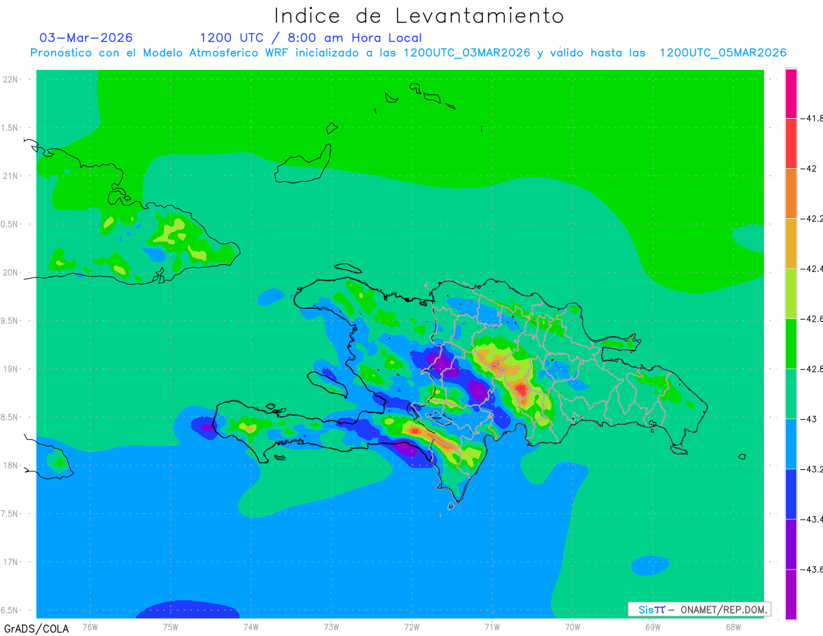Click the "72W" longitude label

pos(411,626)
